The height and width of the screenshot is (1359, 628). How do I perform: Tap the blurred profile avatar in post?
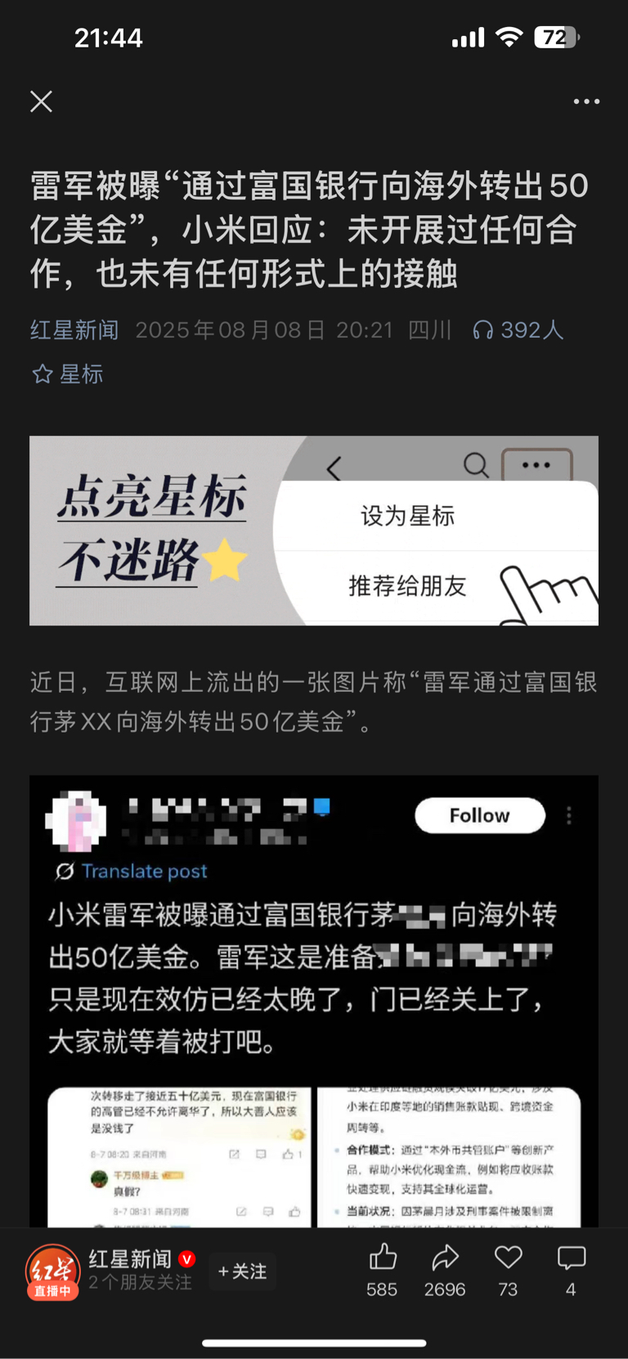[x=76, y=820]
